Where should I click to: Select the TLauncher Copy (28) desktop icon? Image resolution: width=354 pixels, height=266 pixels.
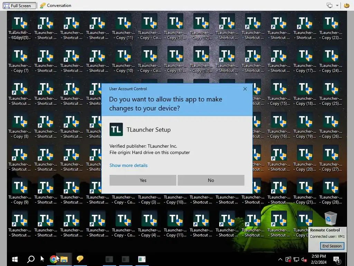tap(330, 192)
